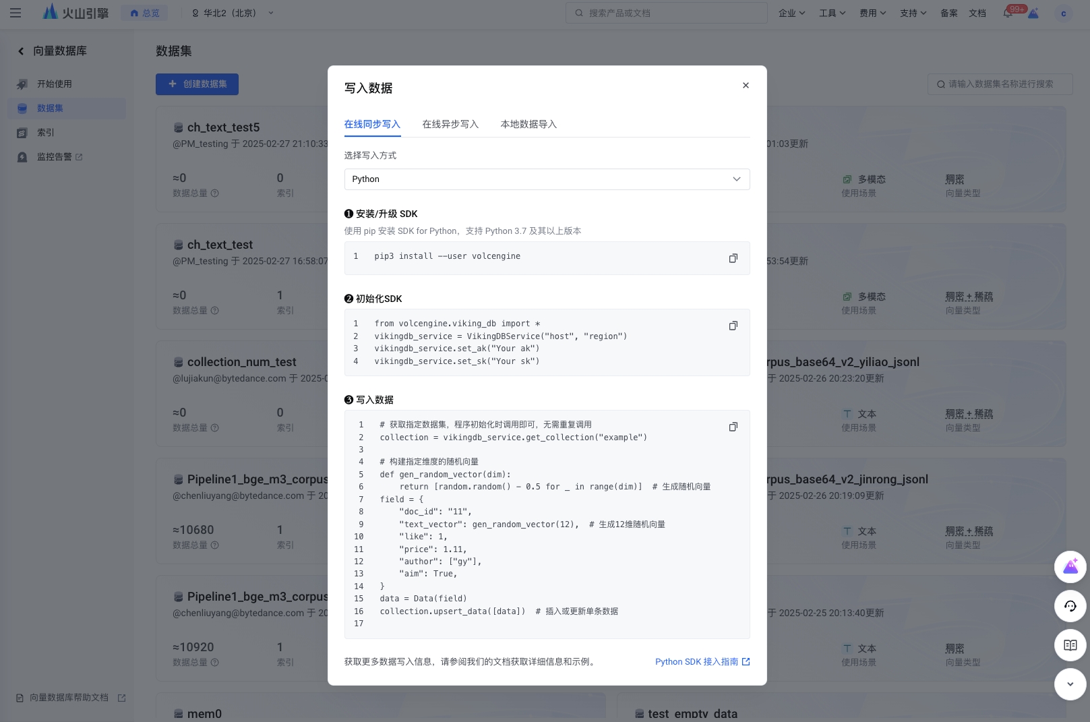
Task: Click the Volcano Engine logo
Action: [x=75, y=12]
